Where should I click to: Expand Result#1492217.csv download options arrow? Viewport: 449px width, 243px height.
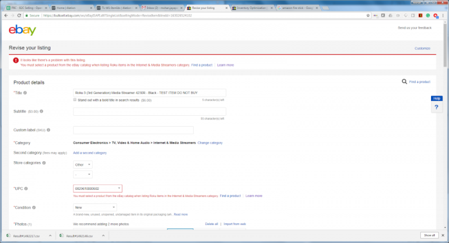coord(50,235)
